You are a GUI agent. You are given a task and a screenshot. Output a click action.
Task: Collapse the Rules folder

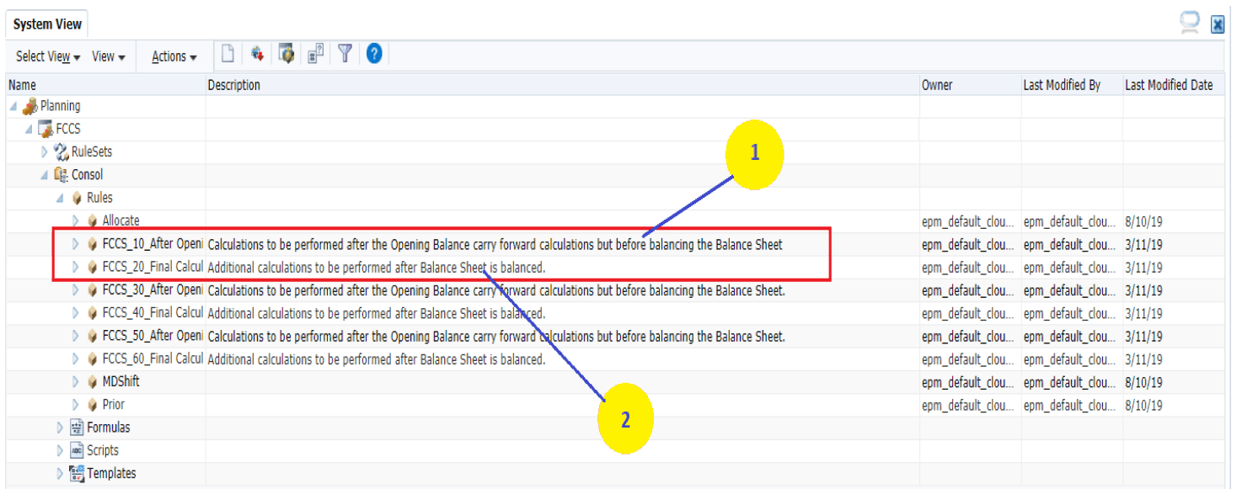[x=61, y=199]
